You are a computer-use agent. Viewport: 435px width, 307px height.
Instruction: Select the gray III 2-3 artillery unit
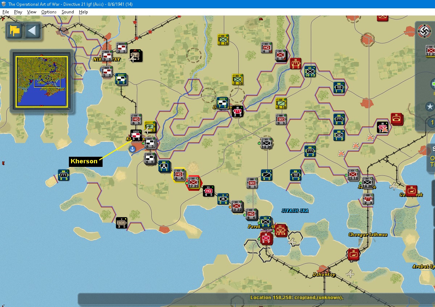pyautogui.click(x=368, y=199)
